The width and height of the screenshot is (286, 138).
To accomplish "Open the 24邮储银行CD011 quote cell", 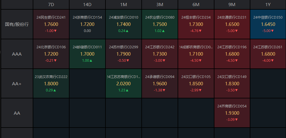I will (87, 54).
